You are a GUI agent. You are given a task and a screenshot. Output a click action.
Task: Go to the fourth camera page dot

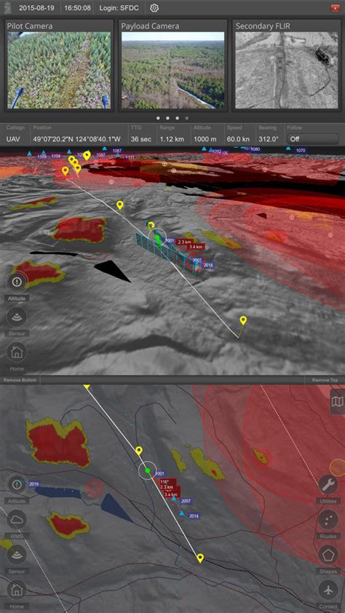187,118
